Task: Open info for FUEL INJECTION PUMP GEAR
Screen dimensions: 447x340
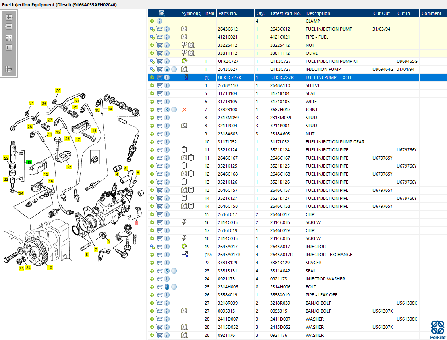Action: pos(167,142)
